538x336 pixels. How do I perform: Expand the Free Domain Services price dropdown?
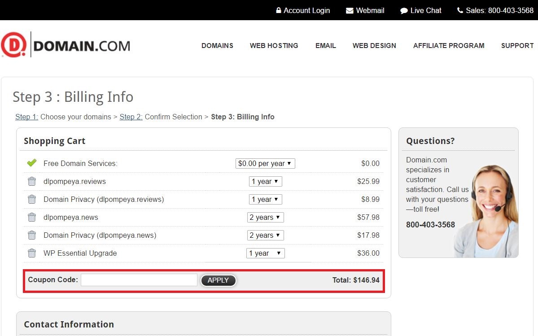265,163
